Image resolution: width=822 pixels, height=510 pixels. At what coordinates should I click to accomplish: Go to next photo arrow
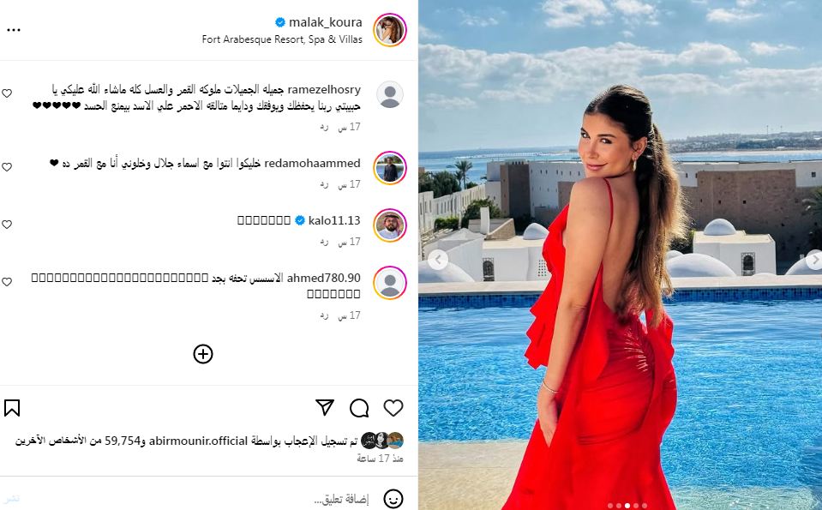814,260
